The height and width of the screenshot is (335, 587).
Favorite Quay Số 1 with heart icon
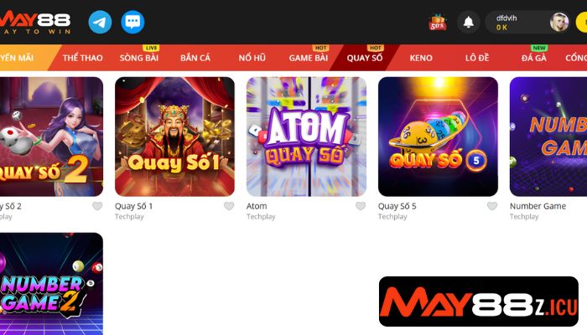pyautogui.click(x=229, y=206)
